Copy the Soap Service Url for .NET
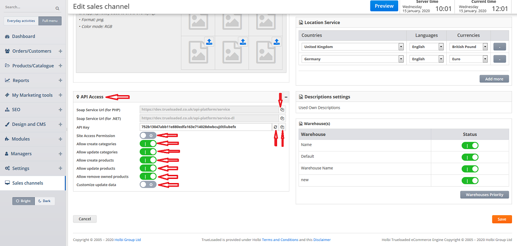 tap(282, 118)
